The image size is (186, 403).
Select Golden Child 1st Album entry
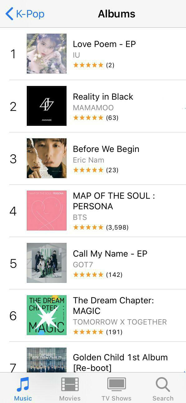click(120, 362)
